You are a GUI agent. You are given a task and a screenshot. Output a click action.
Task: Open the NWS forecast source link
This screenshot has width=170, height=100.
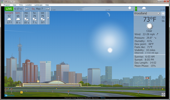tap(103, 98)
